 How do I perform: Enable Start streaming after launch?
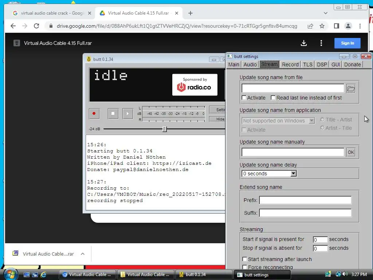(x=244, y=259)
